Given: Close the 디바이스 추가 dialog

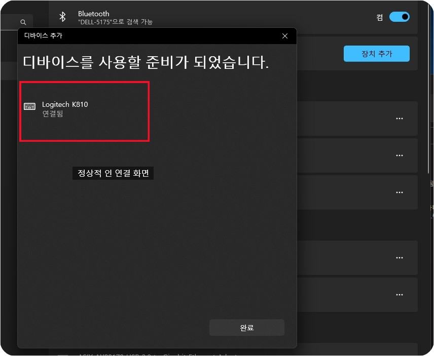Looking at the screenshot, I should point(285,36).
